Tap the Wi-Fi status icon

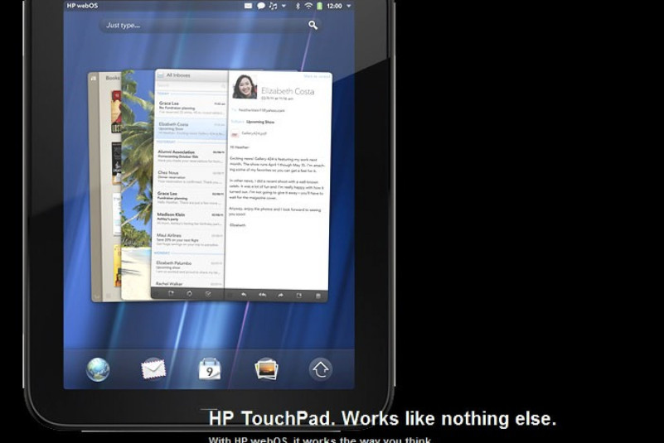[308, 6]
